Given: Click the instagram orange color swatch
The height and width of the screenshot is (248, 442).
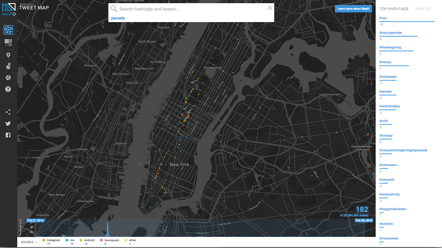Looking at the screenshot, I should click(44, 240).
